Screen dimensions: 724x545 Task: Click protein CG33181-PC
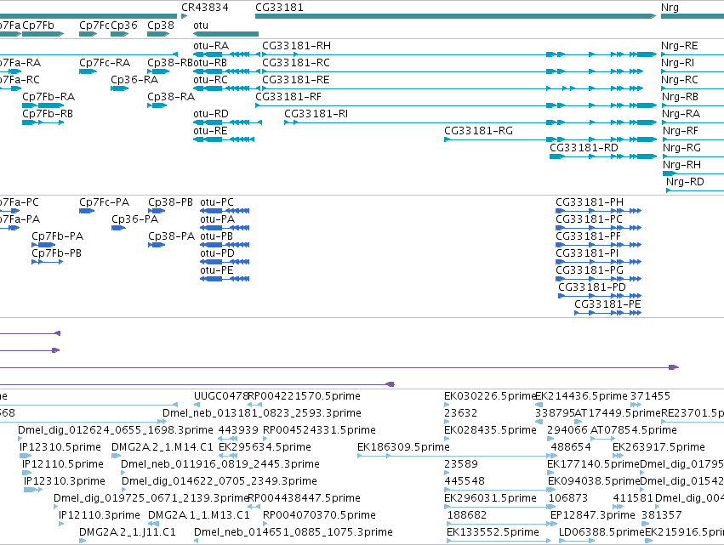coord(598,228)
